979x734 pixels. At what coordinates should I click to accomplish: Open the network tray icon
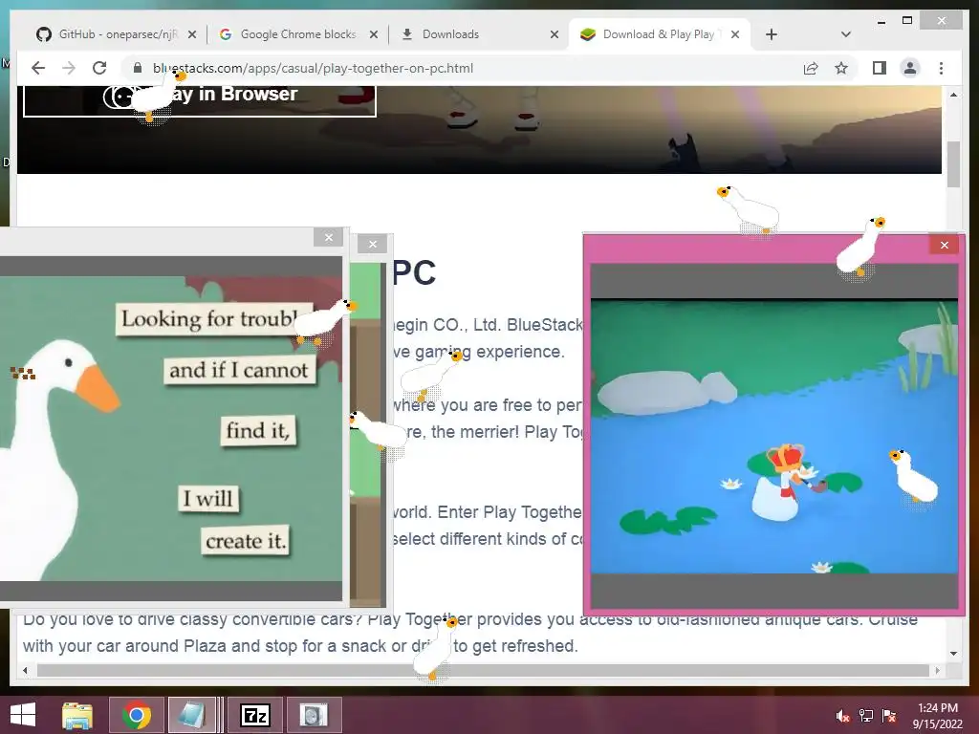[x=866, y=716]
